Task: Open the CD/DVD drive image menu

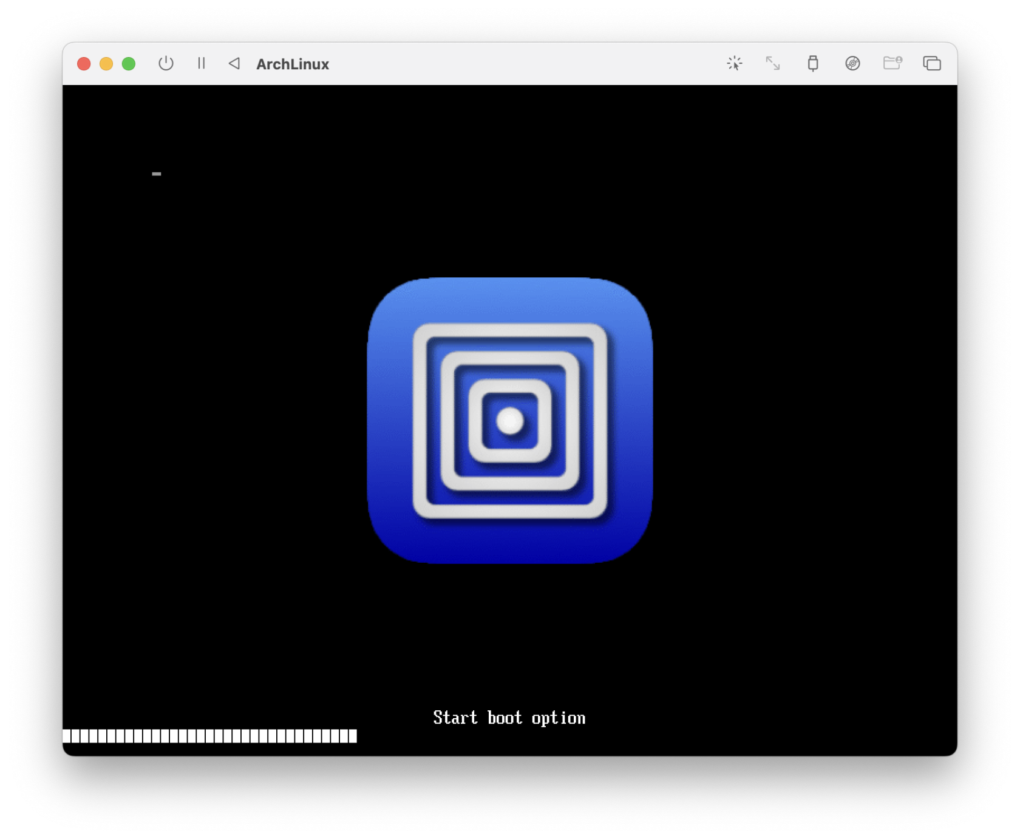Action: [x=852, y=63]
